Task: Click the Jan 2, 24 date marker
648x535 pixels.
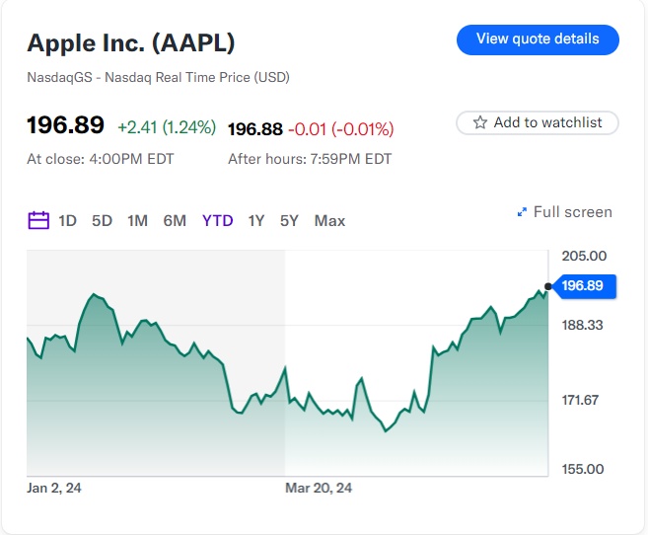Action: pyautogui.click(x=54, y=488)
